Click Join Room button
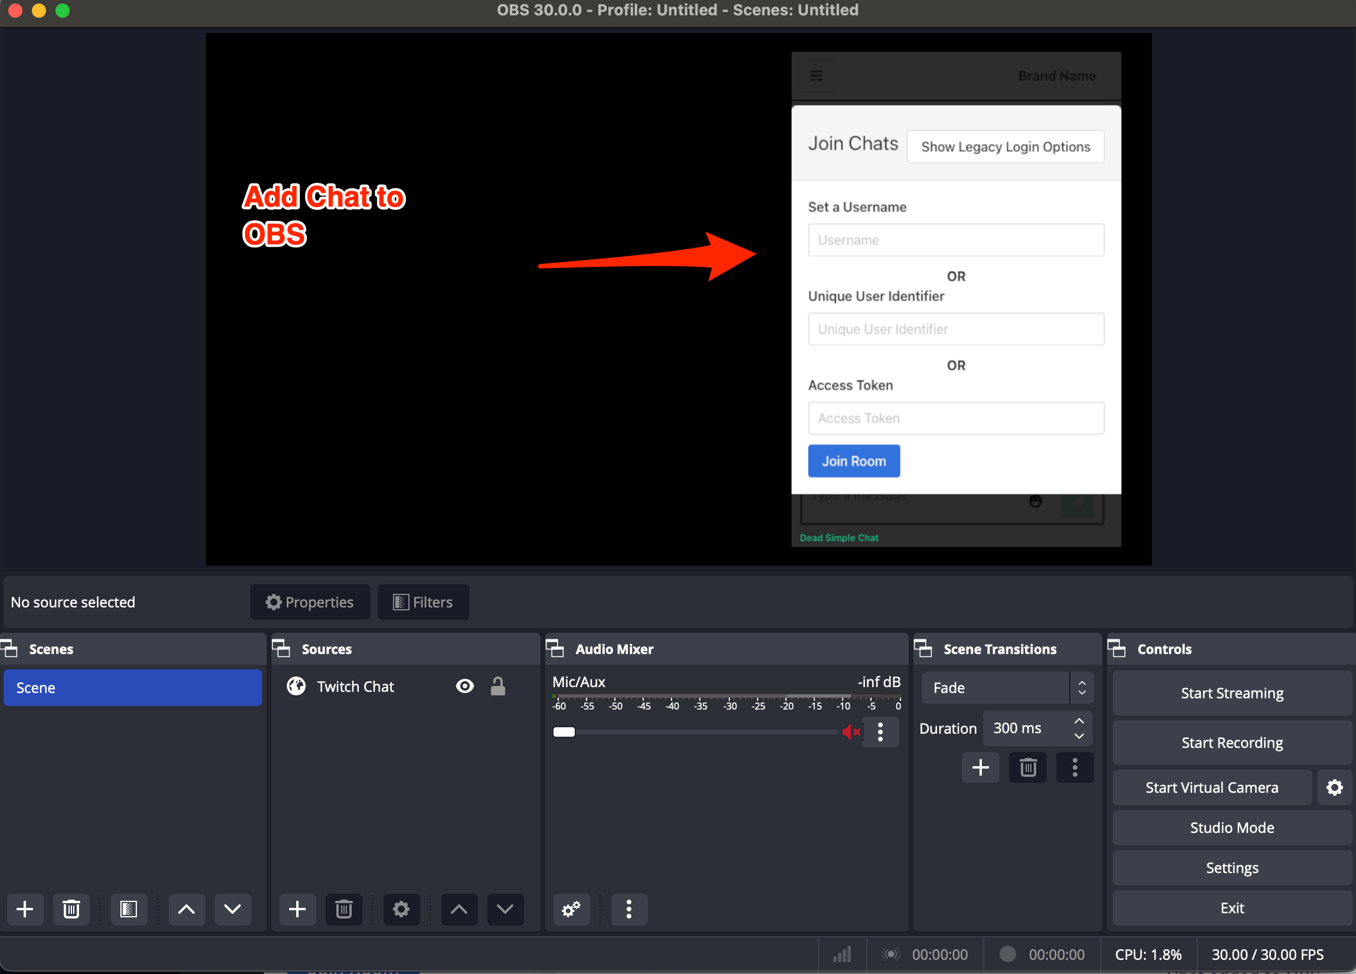 point(854,461)
